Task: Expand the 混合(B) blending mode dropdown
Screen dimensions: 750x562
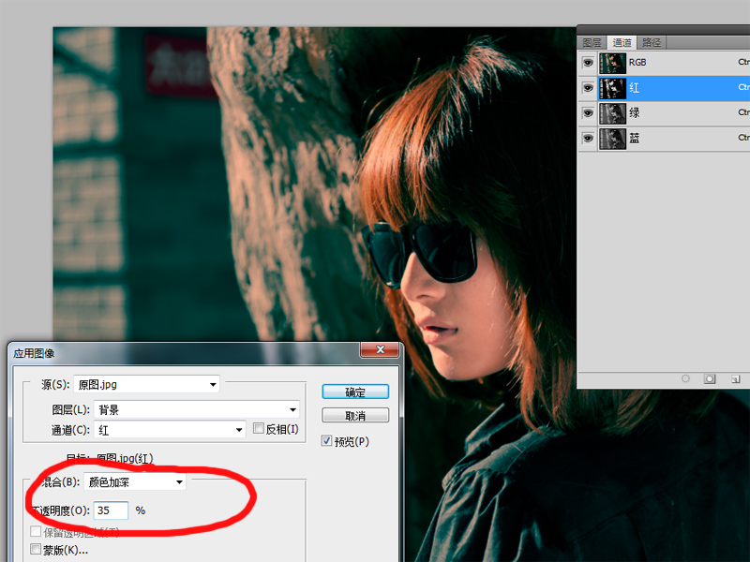Action: [x=134, y=482]
